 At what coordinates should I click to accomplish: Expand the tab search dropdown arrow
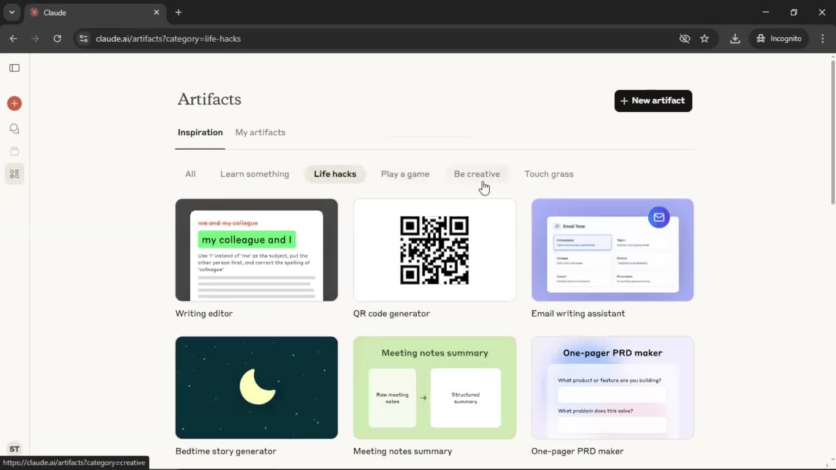point(12,12)
